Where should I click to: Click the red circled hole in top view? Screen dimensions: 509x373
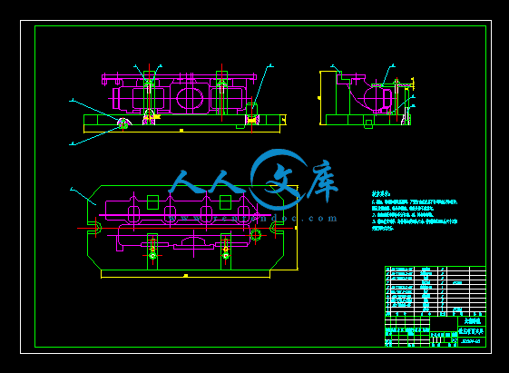click(x=256, y=235)
